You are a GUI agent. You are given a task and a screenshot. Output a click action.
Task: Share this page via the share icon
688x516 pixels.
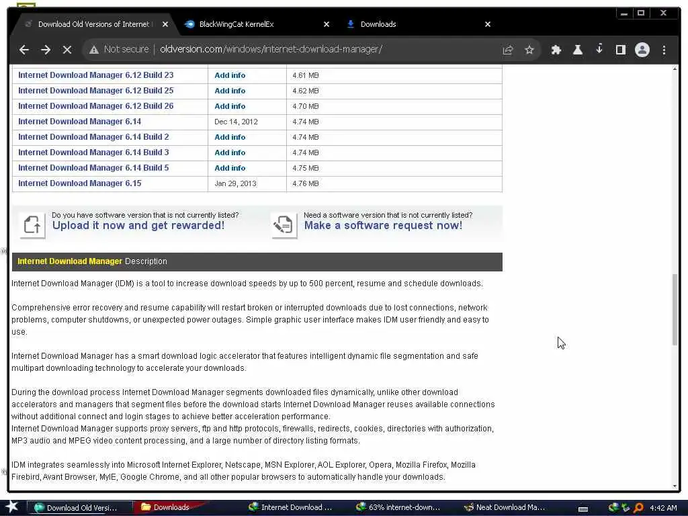pos(508,50)
